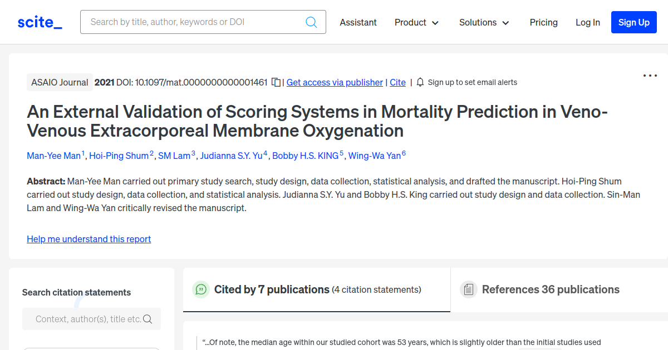Click Help me understand this report
This screenshot has height=350, width=668.
[89, 239]
